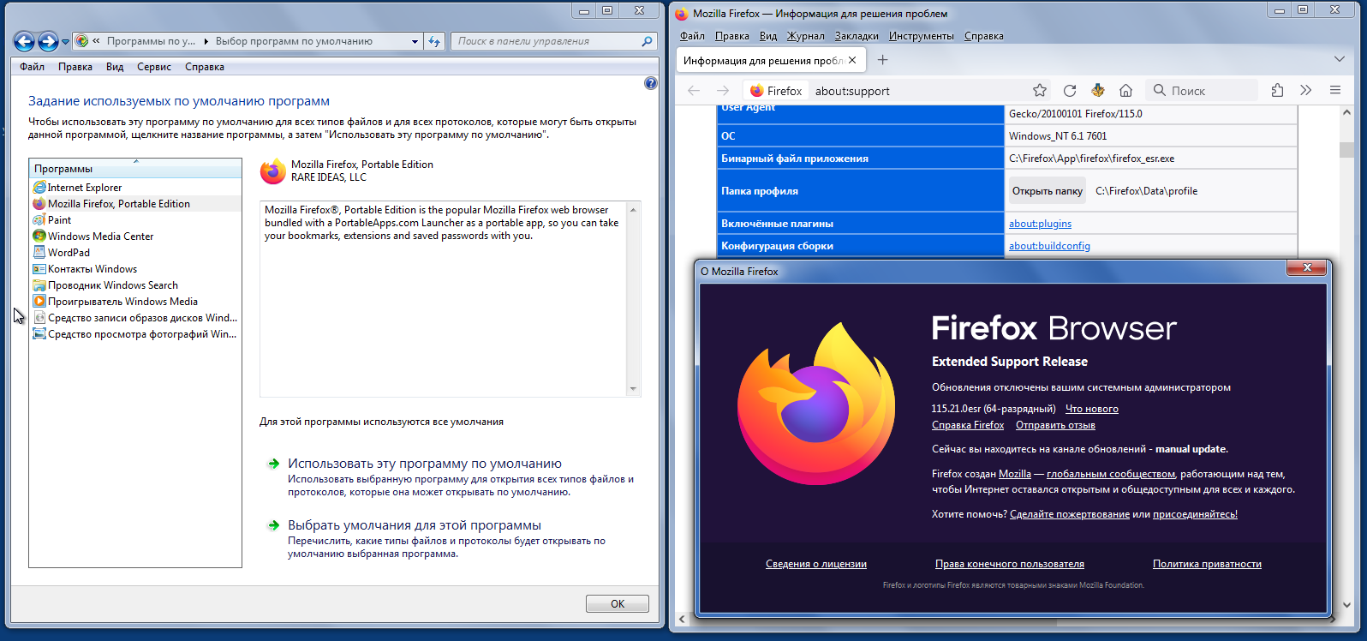Open Firefox Закладки menu
Screen dimensions: 1367x641
tap(857, 36)
